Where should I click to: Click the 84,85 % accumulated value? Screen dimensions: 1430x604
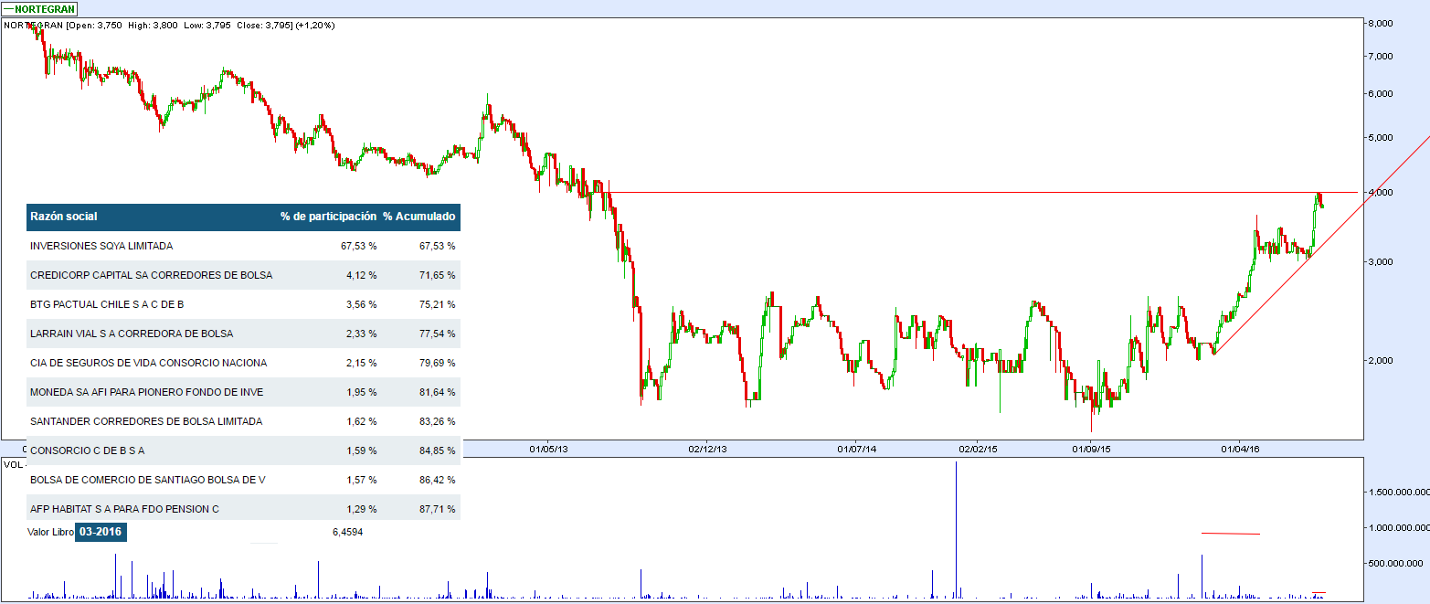[x=436, y=450]
